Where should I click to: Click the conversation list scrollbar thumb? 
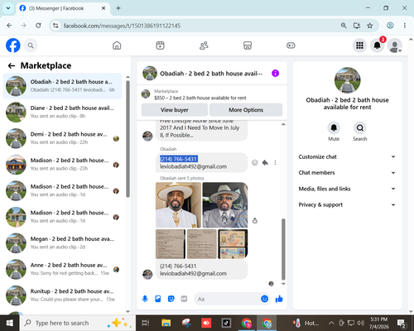pos(128,139)
